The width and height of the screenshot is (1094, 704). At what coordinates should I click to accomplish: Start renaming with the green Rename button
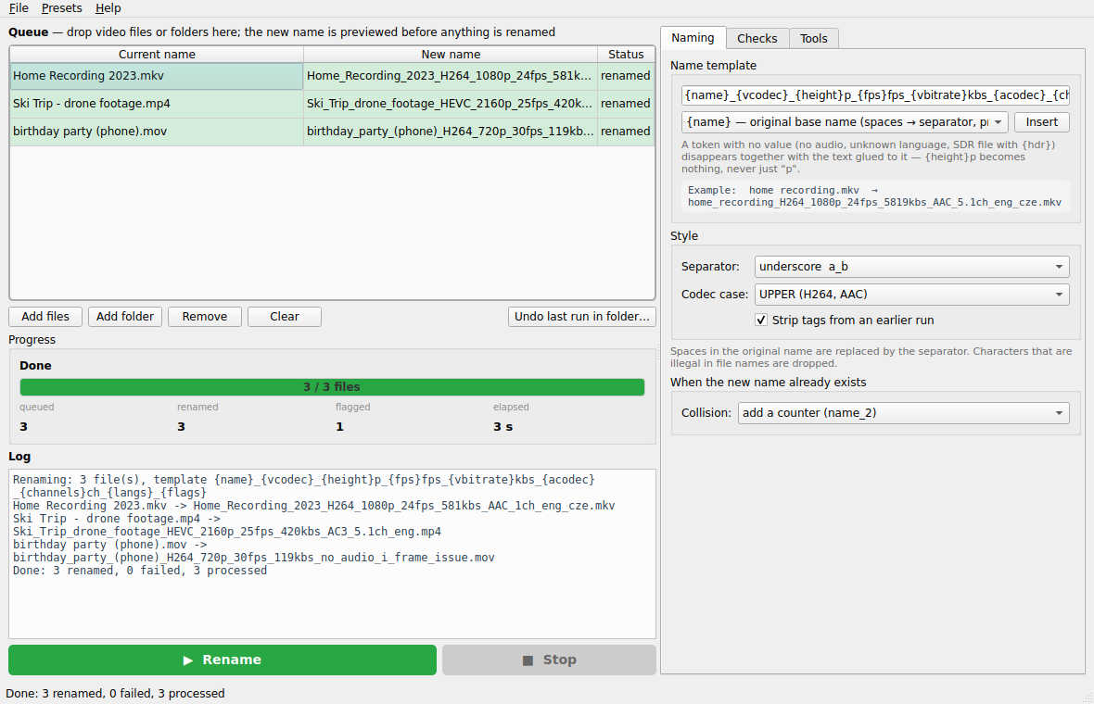[x=222, y=660]
